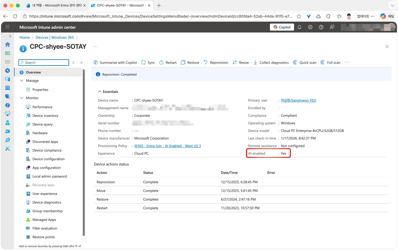The width and height of the screenshot is (398, 250).
Task: Click the Copilot button in header
Action: [282, 27]
